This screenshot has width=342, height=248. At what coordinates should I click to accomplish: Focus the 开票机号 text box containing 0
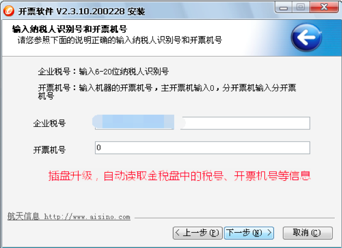pos(202,147)
